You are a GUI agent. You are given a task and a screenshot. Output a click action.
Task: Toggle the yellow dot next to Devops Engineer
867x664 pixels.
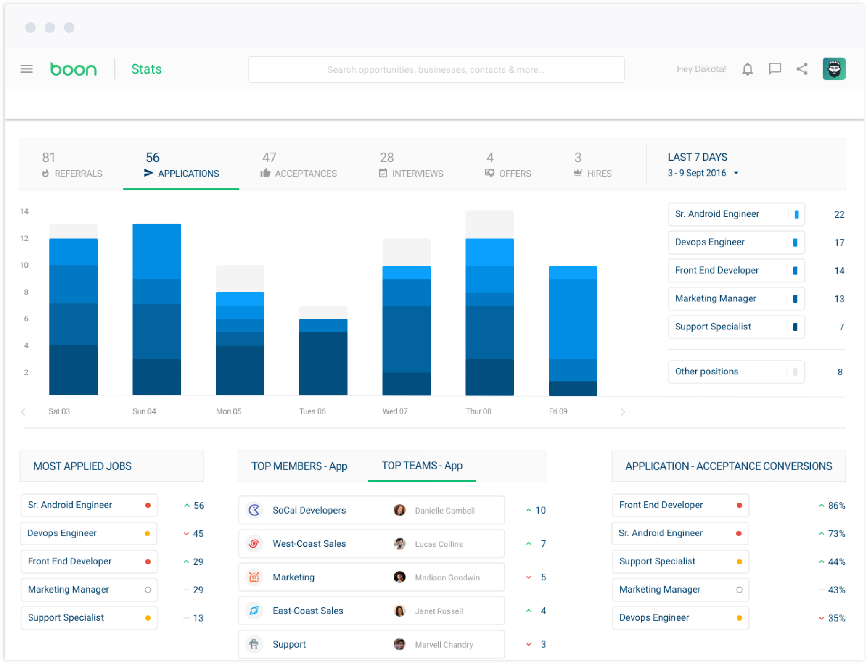pos(148,533)
